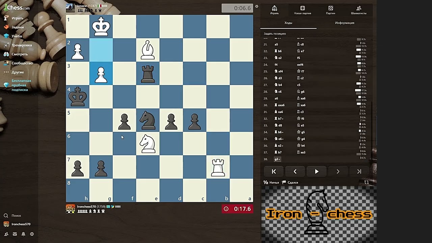Step forward one move
This screenshot has height=243, width=432.
tap(338, 171)
